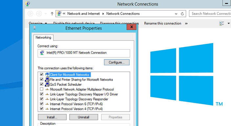Viewport: 231px width, 126px height.
Task: Open the Configure button
Action: pos(117,62)
